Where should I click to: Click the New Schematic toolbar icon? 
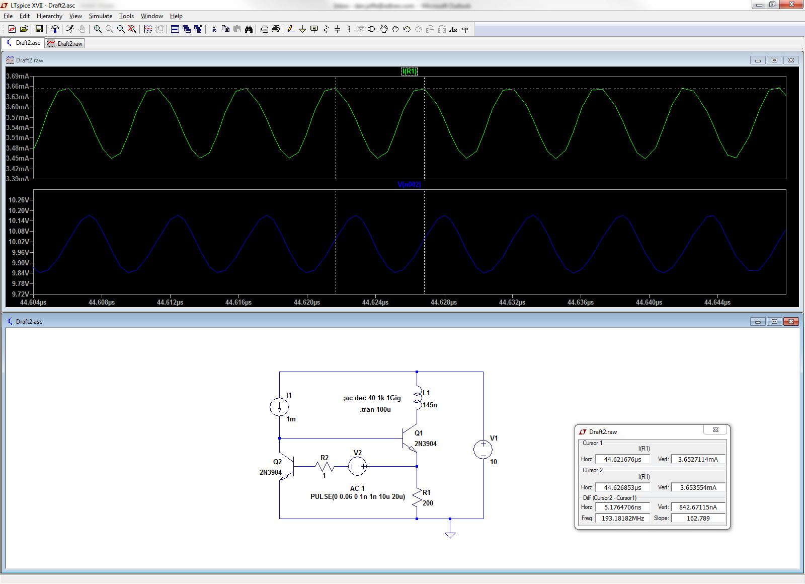coord(12,29)
